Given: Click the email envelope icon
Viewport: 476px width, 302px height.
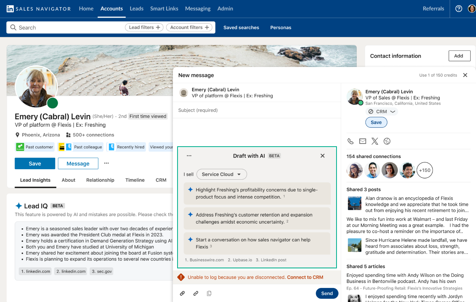Looking at the screenshot, I should [363, 141].
